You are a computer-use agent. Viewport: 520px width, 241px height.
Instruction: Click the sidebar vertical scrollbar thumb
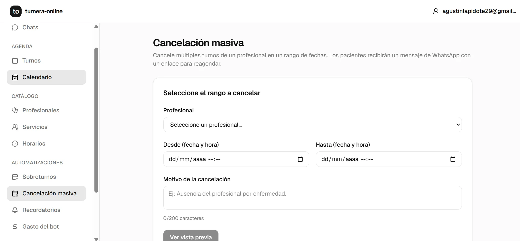(96, 120)
